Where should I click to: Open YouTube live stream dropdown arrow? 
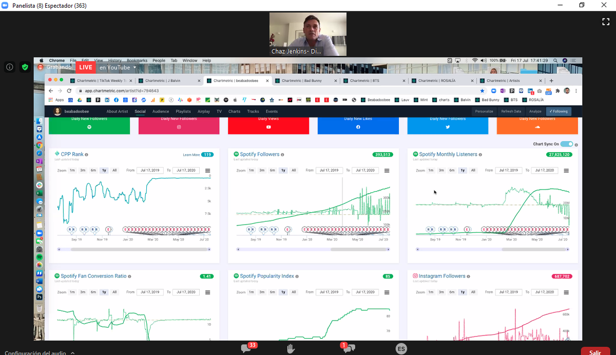coord(135,67)
